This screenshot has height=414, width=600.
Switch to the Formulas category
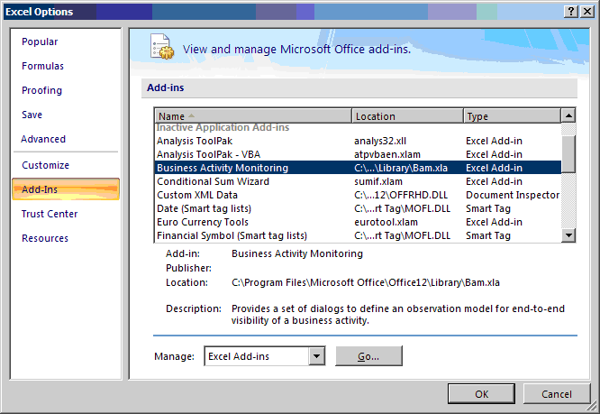point(42,66)
